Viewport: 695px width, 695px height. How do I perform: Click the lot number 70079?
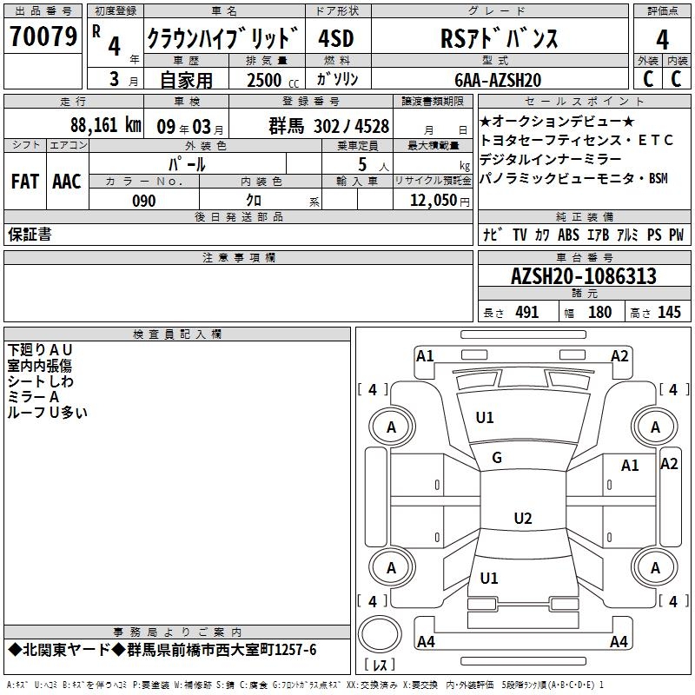tap(43, 38)
